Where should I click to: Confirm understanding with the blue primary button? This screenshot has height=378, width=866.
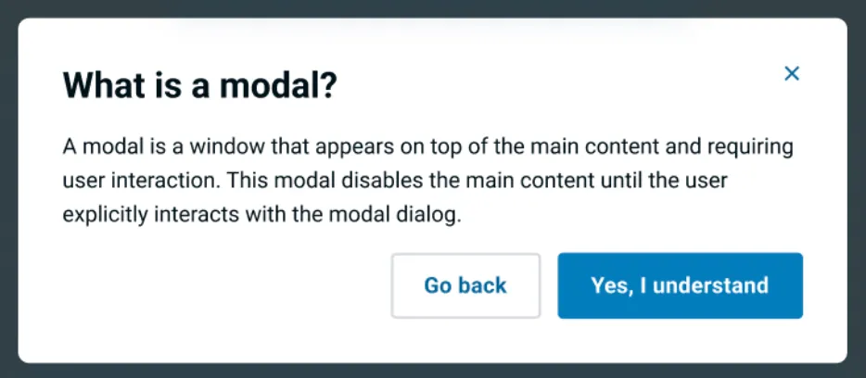[680, 285]
